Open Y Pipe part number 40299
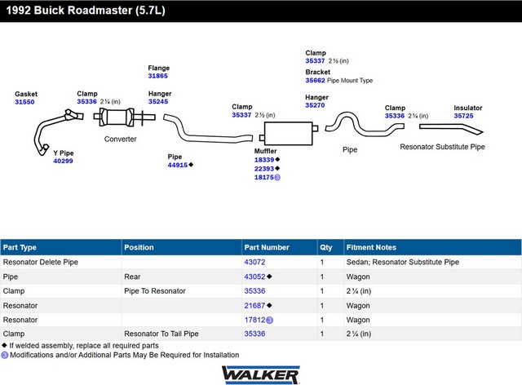522x385 pixels. coord(63,161)
